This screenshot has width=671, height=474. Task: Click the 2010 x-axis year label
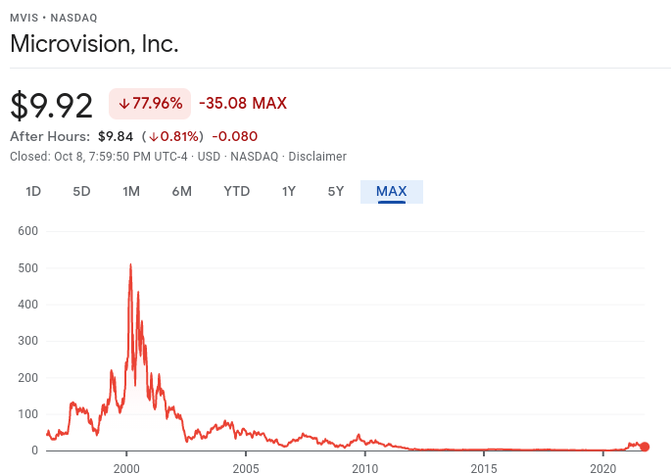364,468
